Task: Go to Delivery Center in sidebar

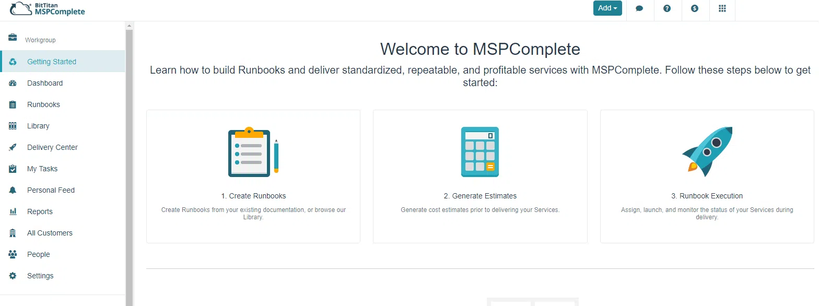Action: pos(52,147)
